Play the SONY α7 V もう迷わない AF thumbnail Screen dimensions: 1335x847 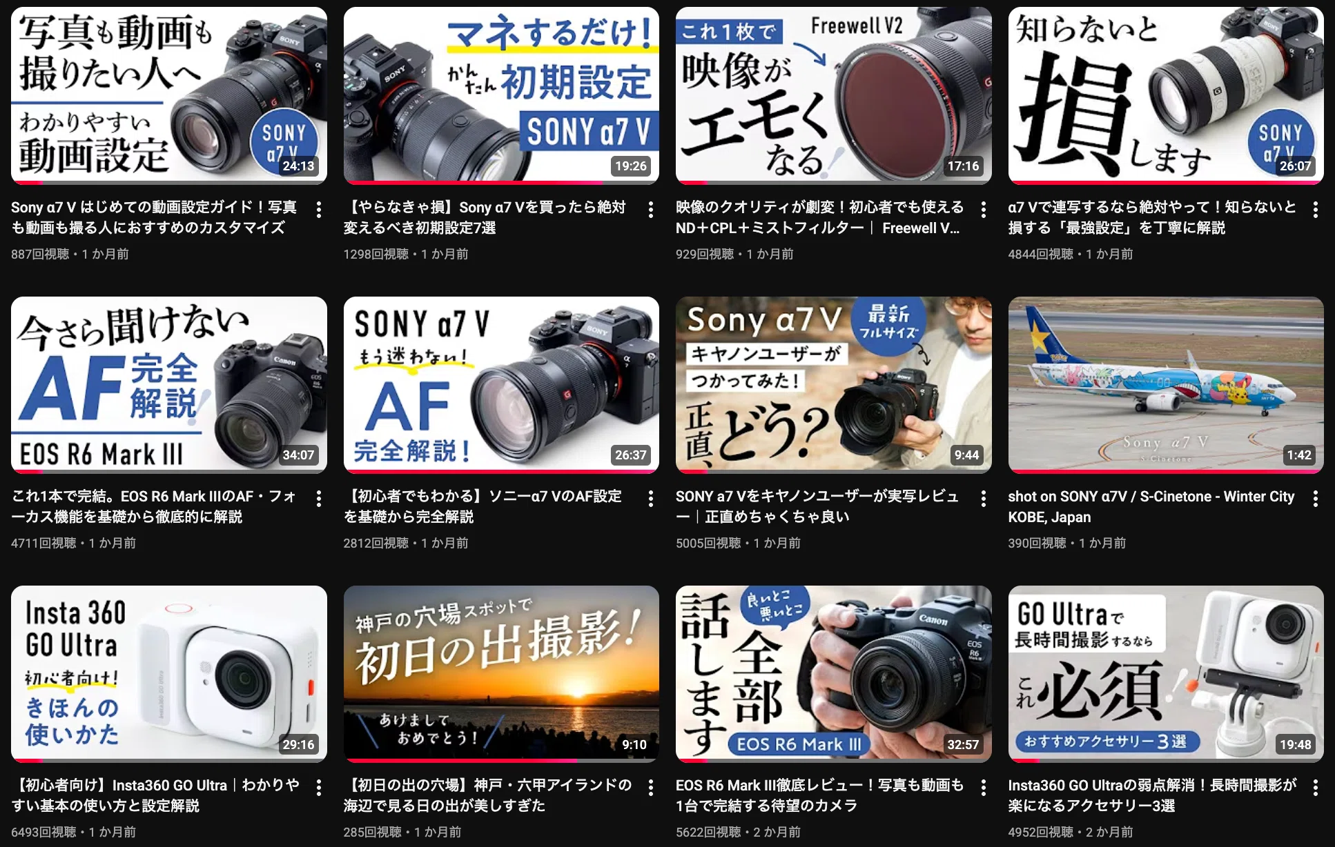[x=501, y=385]
